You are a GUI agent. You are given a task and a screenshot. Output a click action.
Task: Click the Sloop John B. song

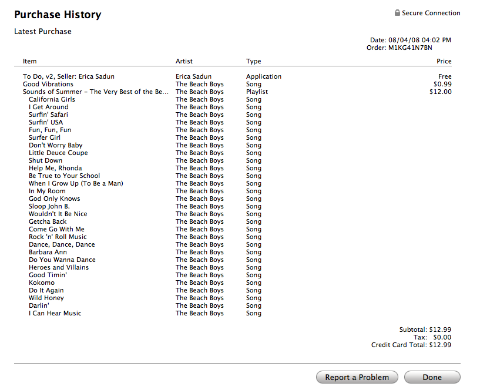point(49,206)
